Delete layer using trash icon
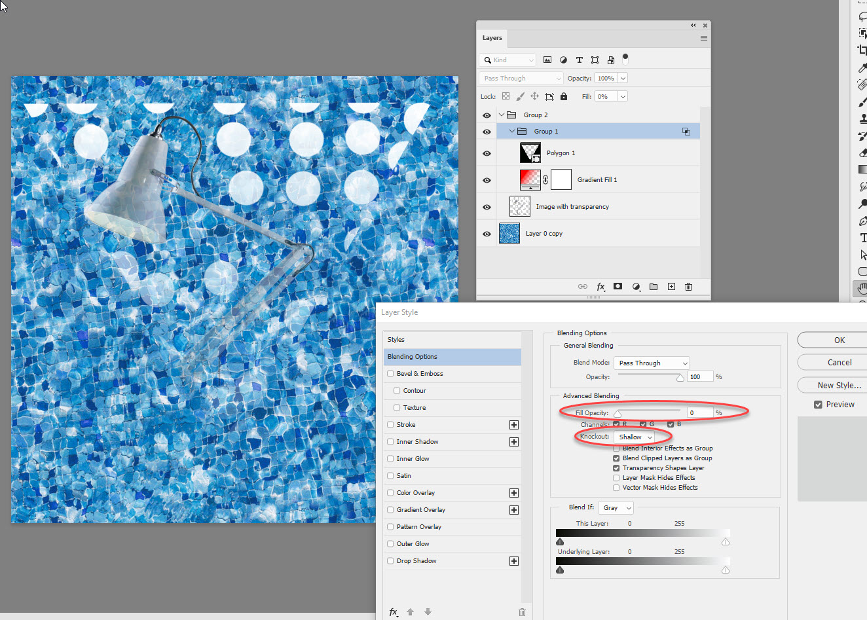The width and height of the screenshot is (867, 620). point(688,286)
